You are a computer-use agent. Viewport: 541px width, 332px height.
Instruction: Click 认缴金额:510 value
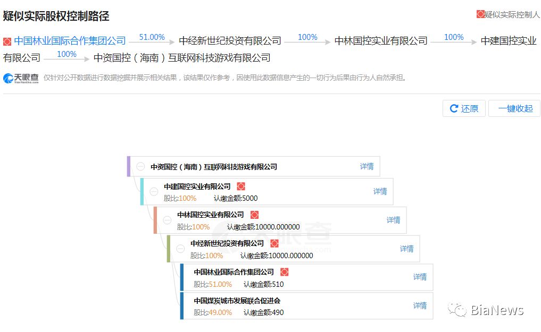pos(264,285)
